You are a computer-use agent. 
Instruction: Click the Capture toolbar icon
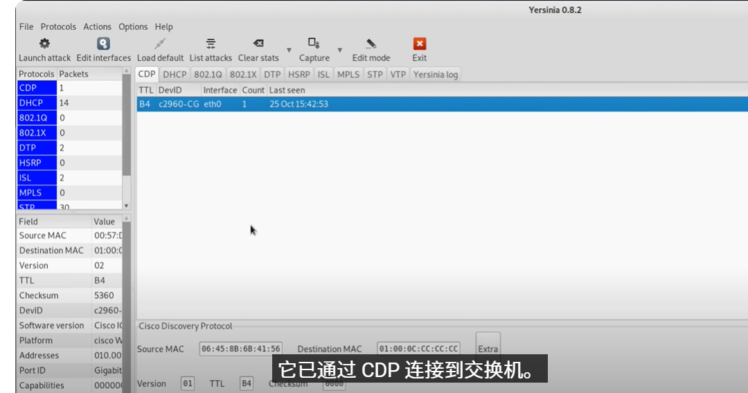point(314,44)
